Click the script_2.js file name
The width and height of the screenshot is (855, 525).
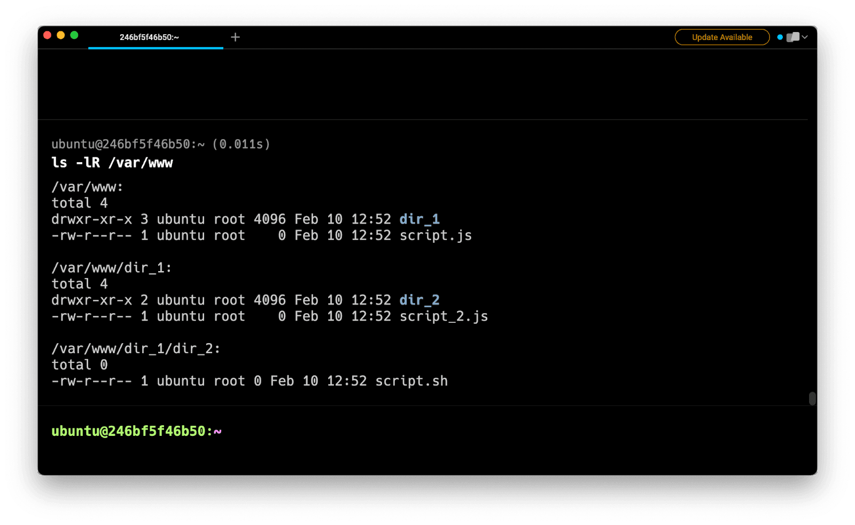coord(444,316)
